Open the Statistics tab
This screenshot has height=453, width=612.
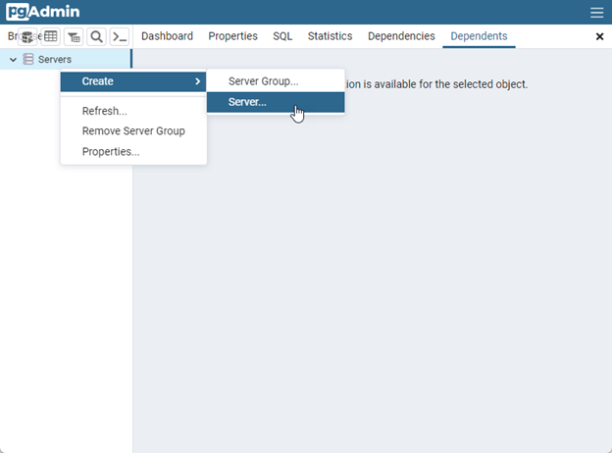tap(330, 36)
